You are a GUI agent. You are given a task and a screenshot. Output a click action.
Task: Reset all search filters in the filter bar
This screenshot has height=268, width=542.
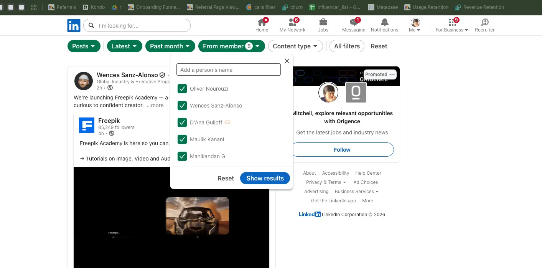point(379,46)
